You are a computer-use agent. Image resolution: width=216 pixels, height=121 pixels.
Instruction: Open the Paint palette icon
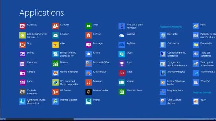point(196,26)
